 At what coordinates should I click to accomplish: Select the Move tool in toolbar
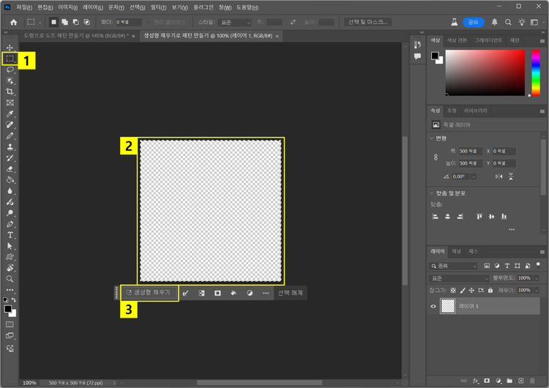(x=10, y=47)
